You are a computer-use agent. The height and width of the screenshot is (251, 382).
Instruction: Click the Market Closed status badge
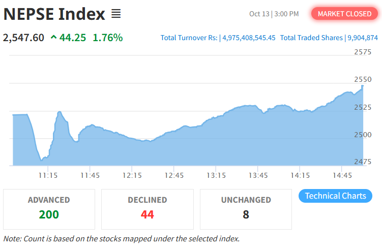[344, 14]
